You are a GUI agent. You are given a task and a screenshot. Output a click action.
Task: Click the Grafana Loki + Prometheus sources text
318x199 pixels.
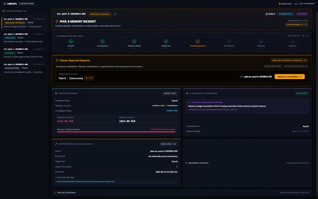[165, 105]
